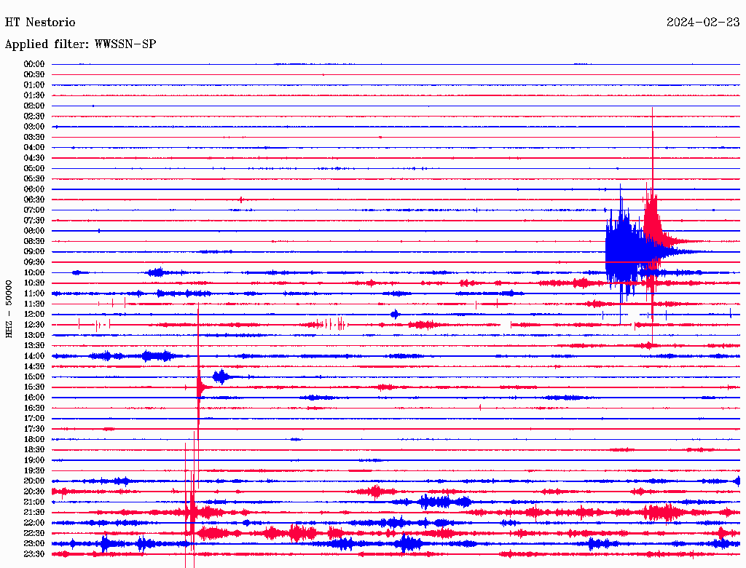
Task: Click the 08:00 time label
Action: click(x=34, y=231)
